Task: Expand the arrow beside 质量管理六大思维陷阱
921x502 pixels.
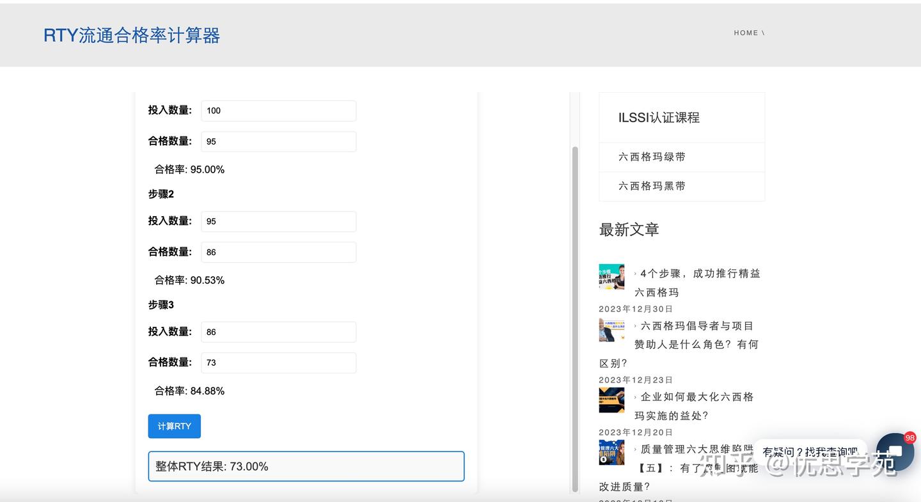Action: tap(635, 449)
